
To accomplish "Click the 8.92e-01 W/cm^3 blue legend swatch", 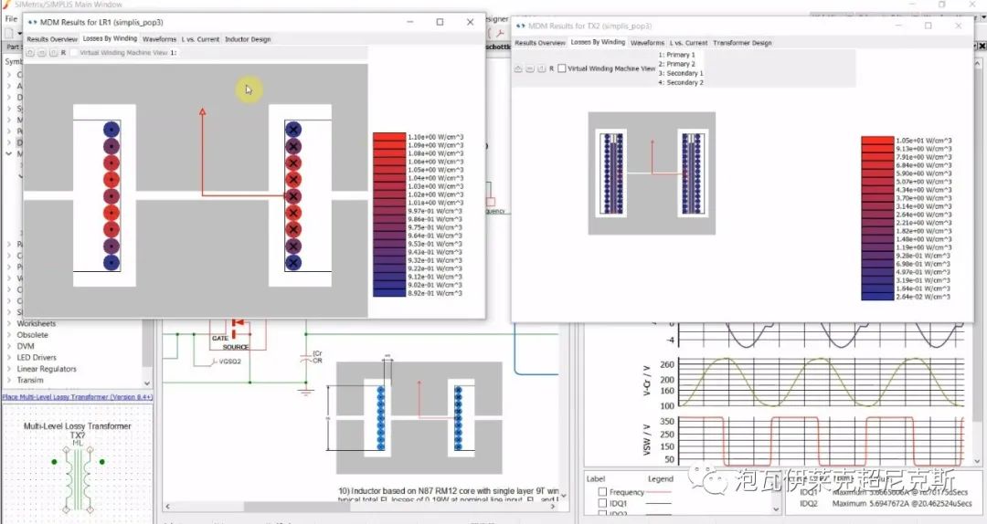I will click(389, 293).
